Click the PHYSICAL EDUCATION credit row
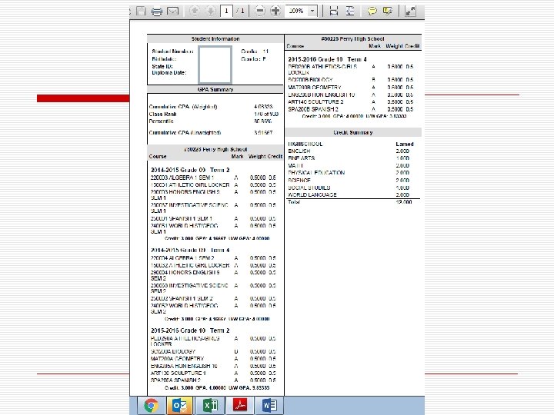This screenshot has width=554, height=415. click(x=349, y=173)
